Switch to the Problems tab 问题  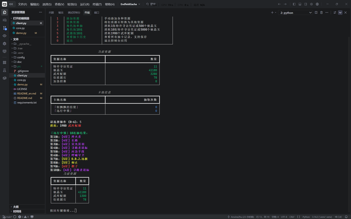click(51, 13)
